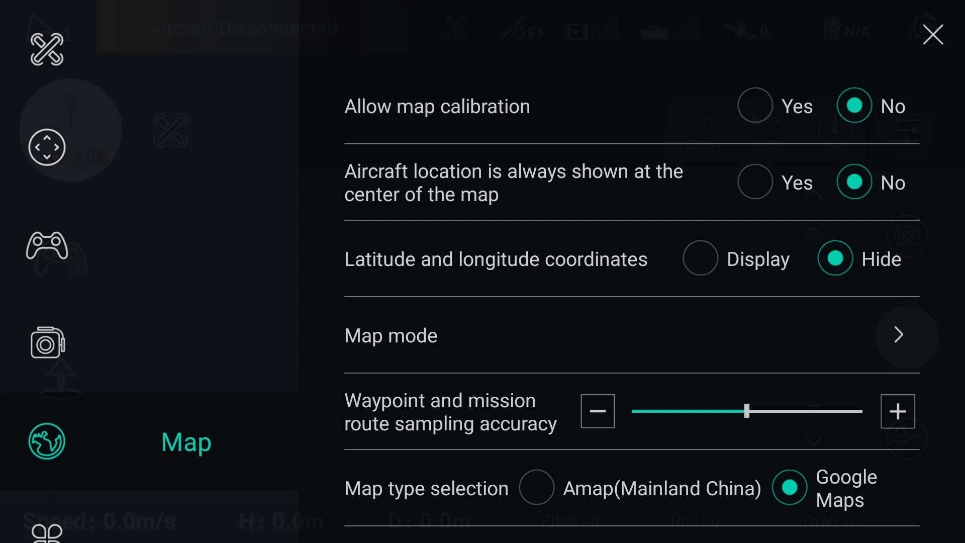Open the aircraft settings drone icon
This screenshot has height=543, width=965.
pos(47,49)
